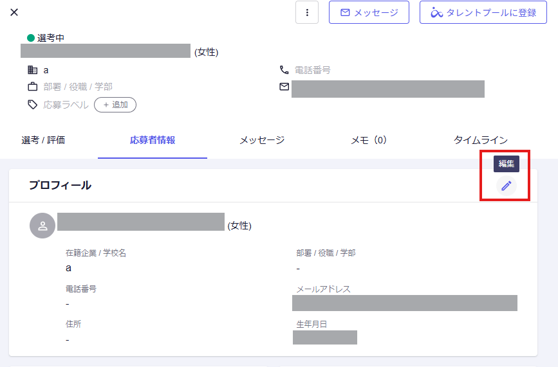Click the building company icon
Viewport: 558px width, 367px height.
[32, 70]
